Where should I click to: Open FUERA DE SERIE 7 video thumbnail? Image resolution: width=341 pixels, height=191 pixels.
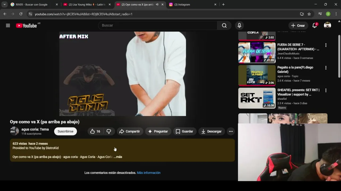pyautogui.click(x=257, y=53)
